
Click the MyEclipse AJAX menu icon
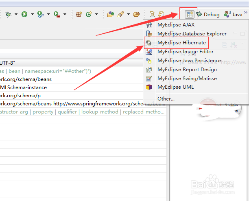149,25
